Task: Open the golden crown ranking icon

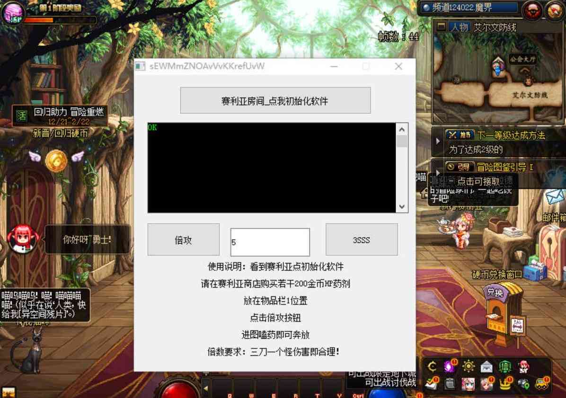Action: (505, 384)
